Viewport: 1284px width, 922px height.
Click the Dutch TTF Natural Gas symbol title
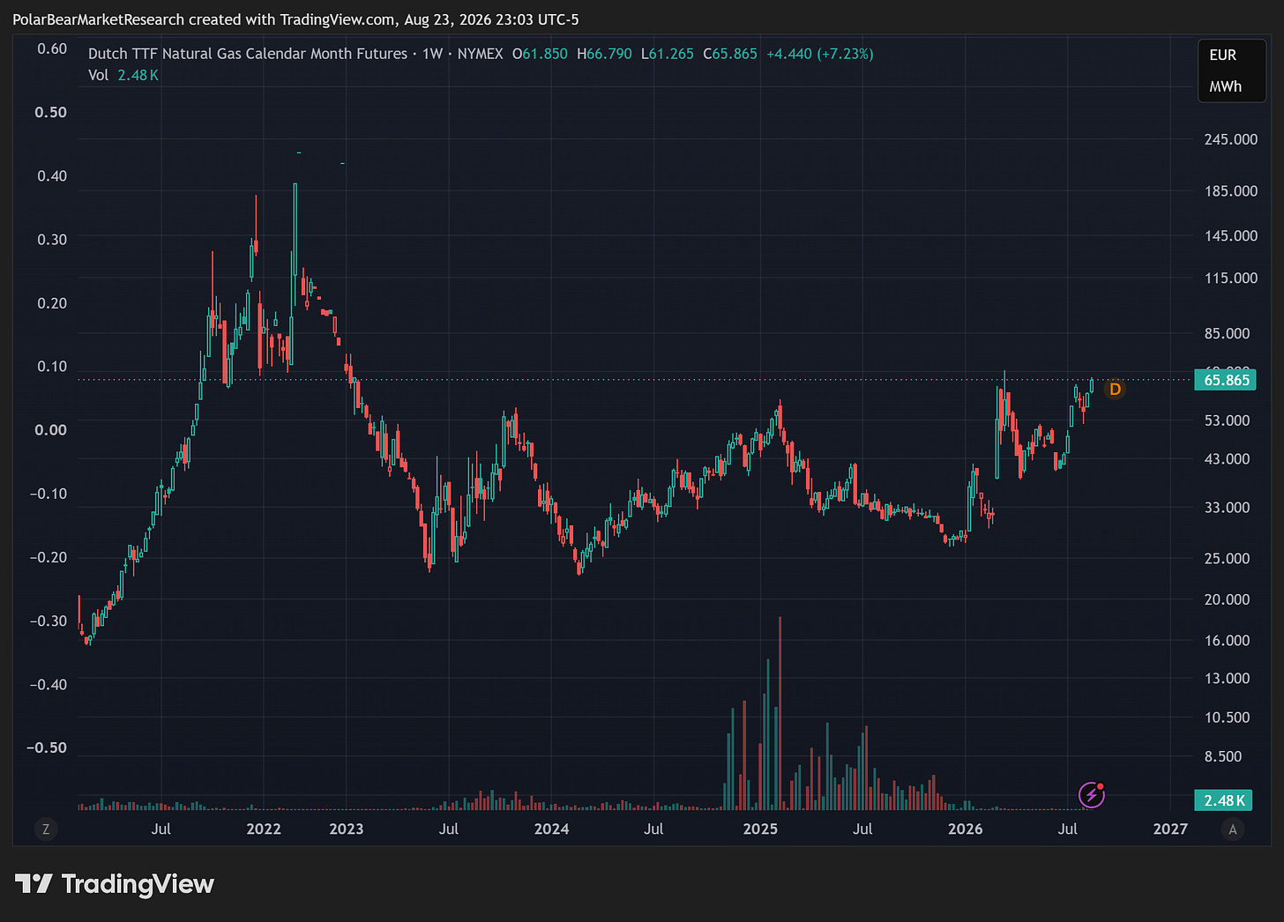pos(248,54)
